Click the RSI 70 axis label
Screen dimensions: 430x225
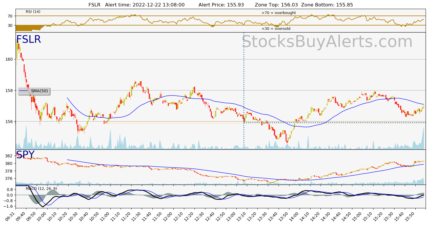click(x=10, y=16)
